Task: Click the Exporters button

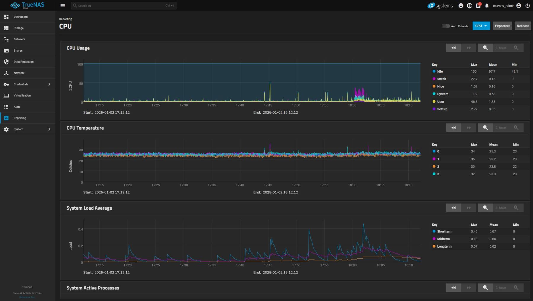Action: (502, 26)
